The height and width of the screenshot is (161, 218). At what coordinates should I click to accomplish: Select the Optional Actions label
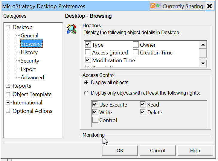(x=32, y=111)
